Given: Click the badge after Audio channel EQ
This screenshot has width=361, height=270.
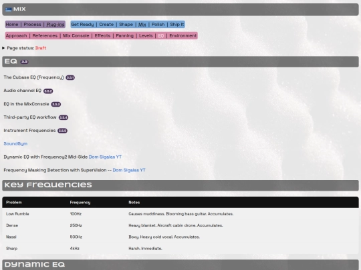Looking at the screenshot, I should [x=48, y=91].
